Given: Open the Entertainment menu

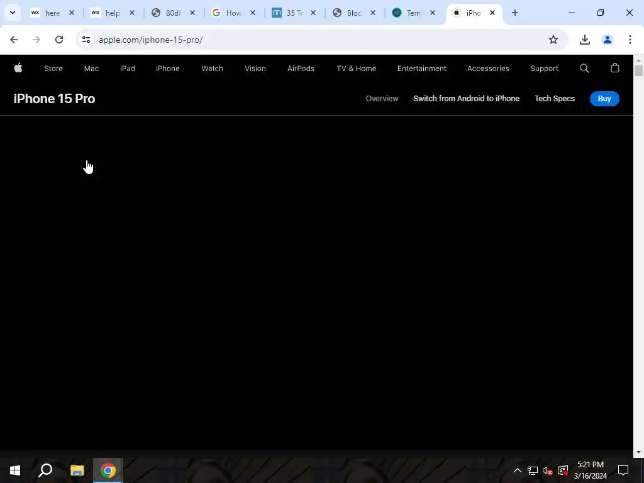Looking at the screenshot, I should click(422, 69).
